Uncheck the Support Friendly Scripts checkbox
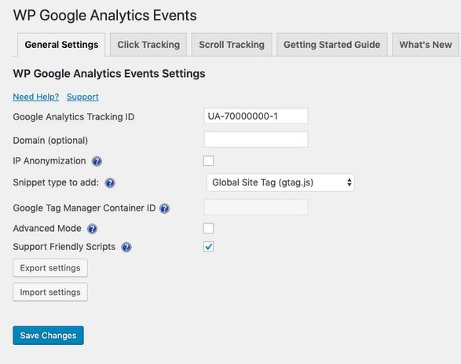461x364 pixels. click(x=208, y=247)
